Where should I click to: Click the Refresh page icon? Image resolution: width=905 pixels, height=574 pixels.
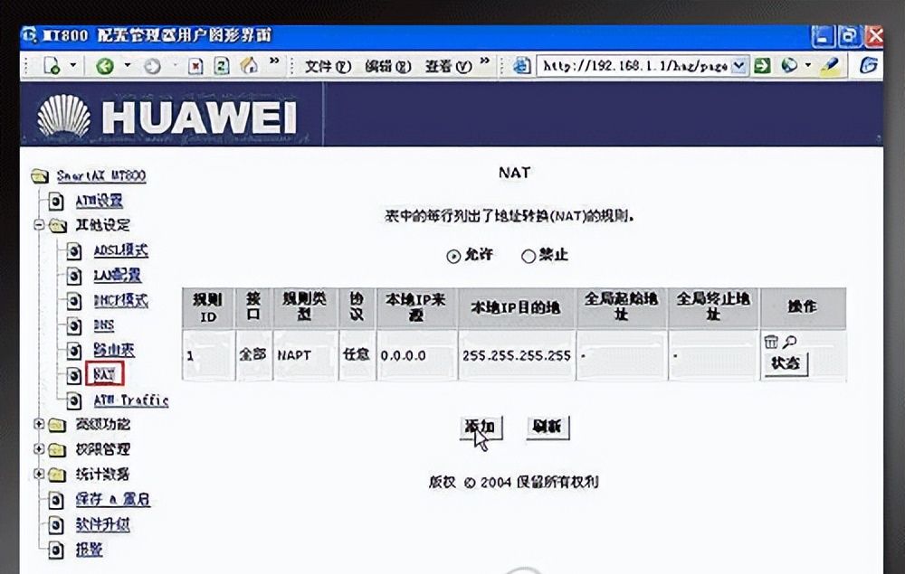click(x=222, y=66)
